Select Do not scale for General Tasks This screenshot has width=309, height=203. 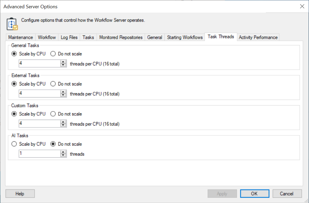click(53, 54)
